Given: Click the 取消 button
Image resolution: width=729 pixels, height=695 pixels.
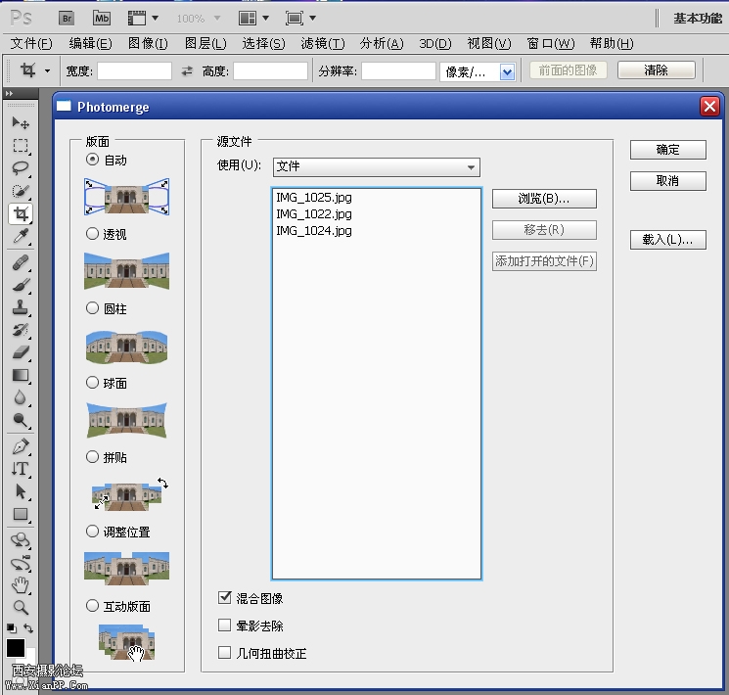Looking at the screenshot, I should 667,181.
